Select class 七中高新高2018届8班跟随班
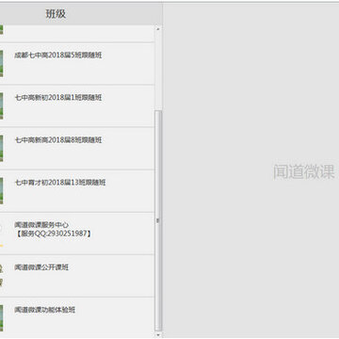 [77, 149]
